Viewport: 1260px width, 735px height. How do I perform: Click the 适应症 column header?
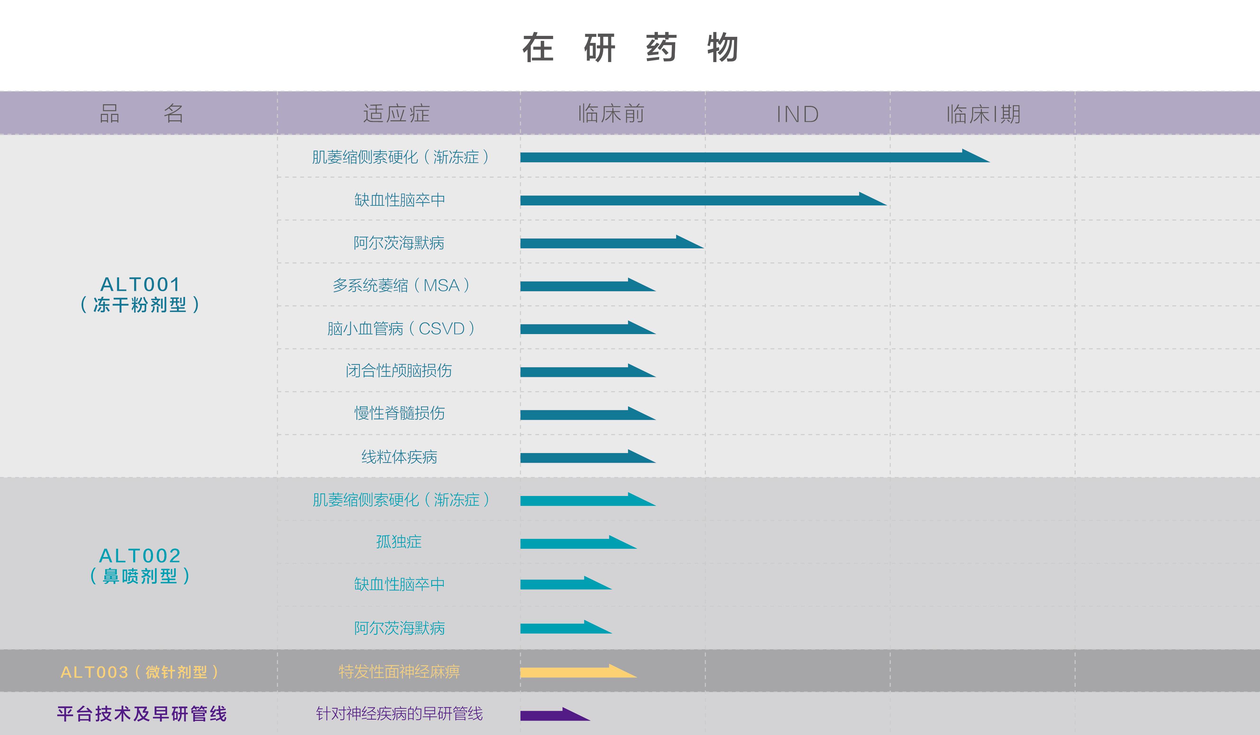397,113
